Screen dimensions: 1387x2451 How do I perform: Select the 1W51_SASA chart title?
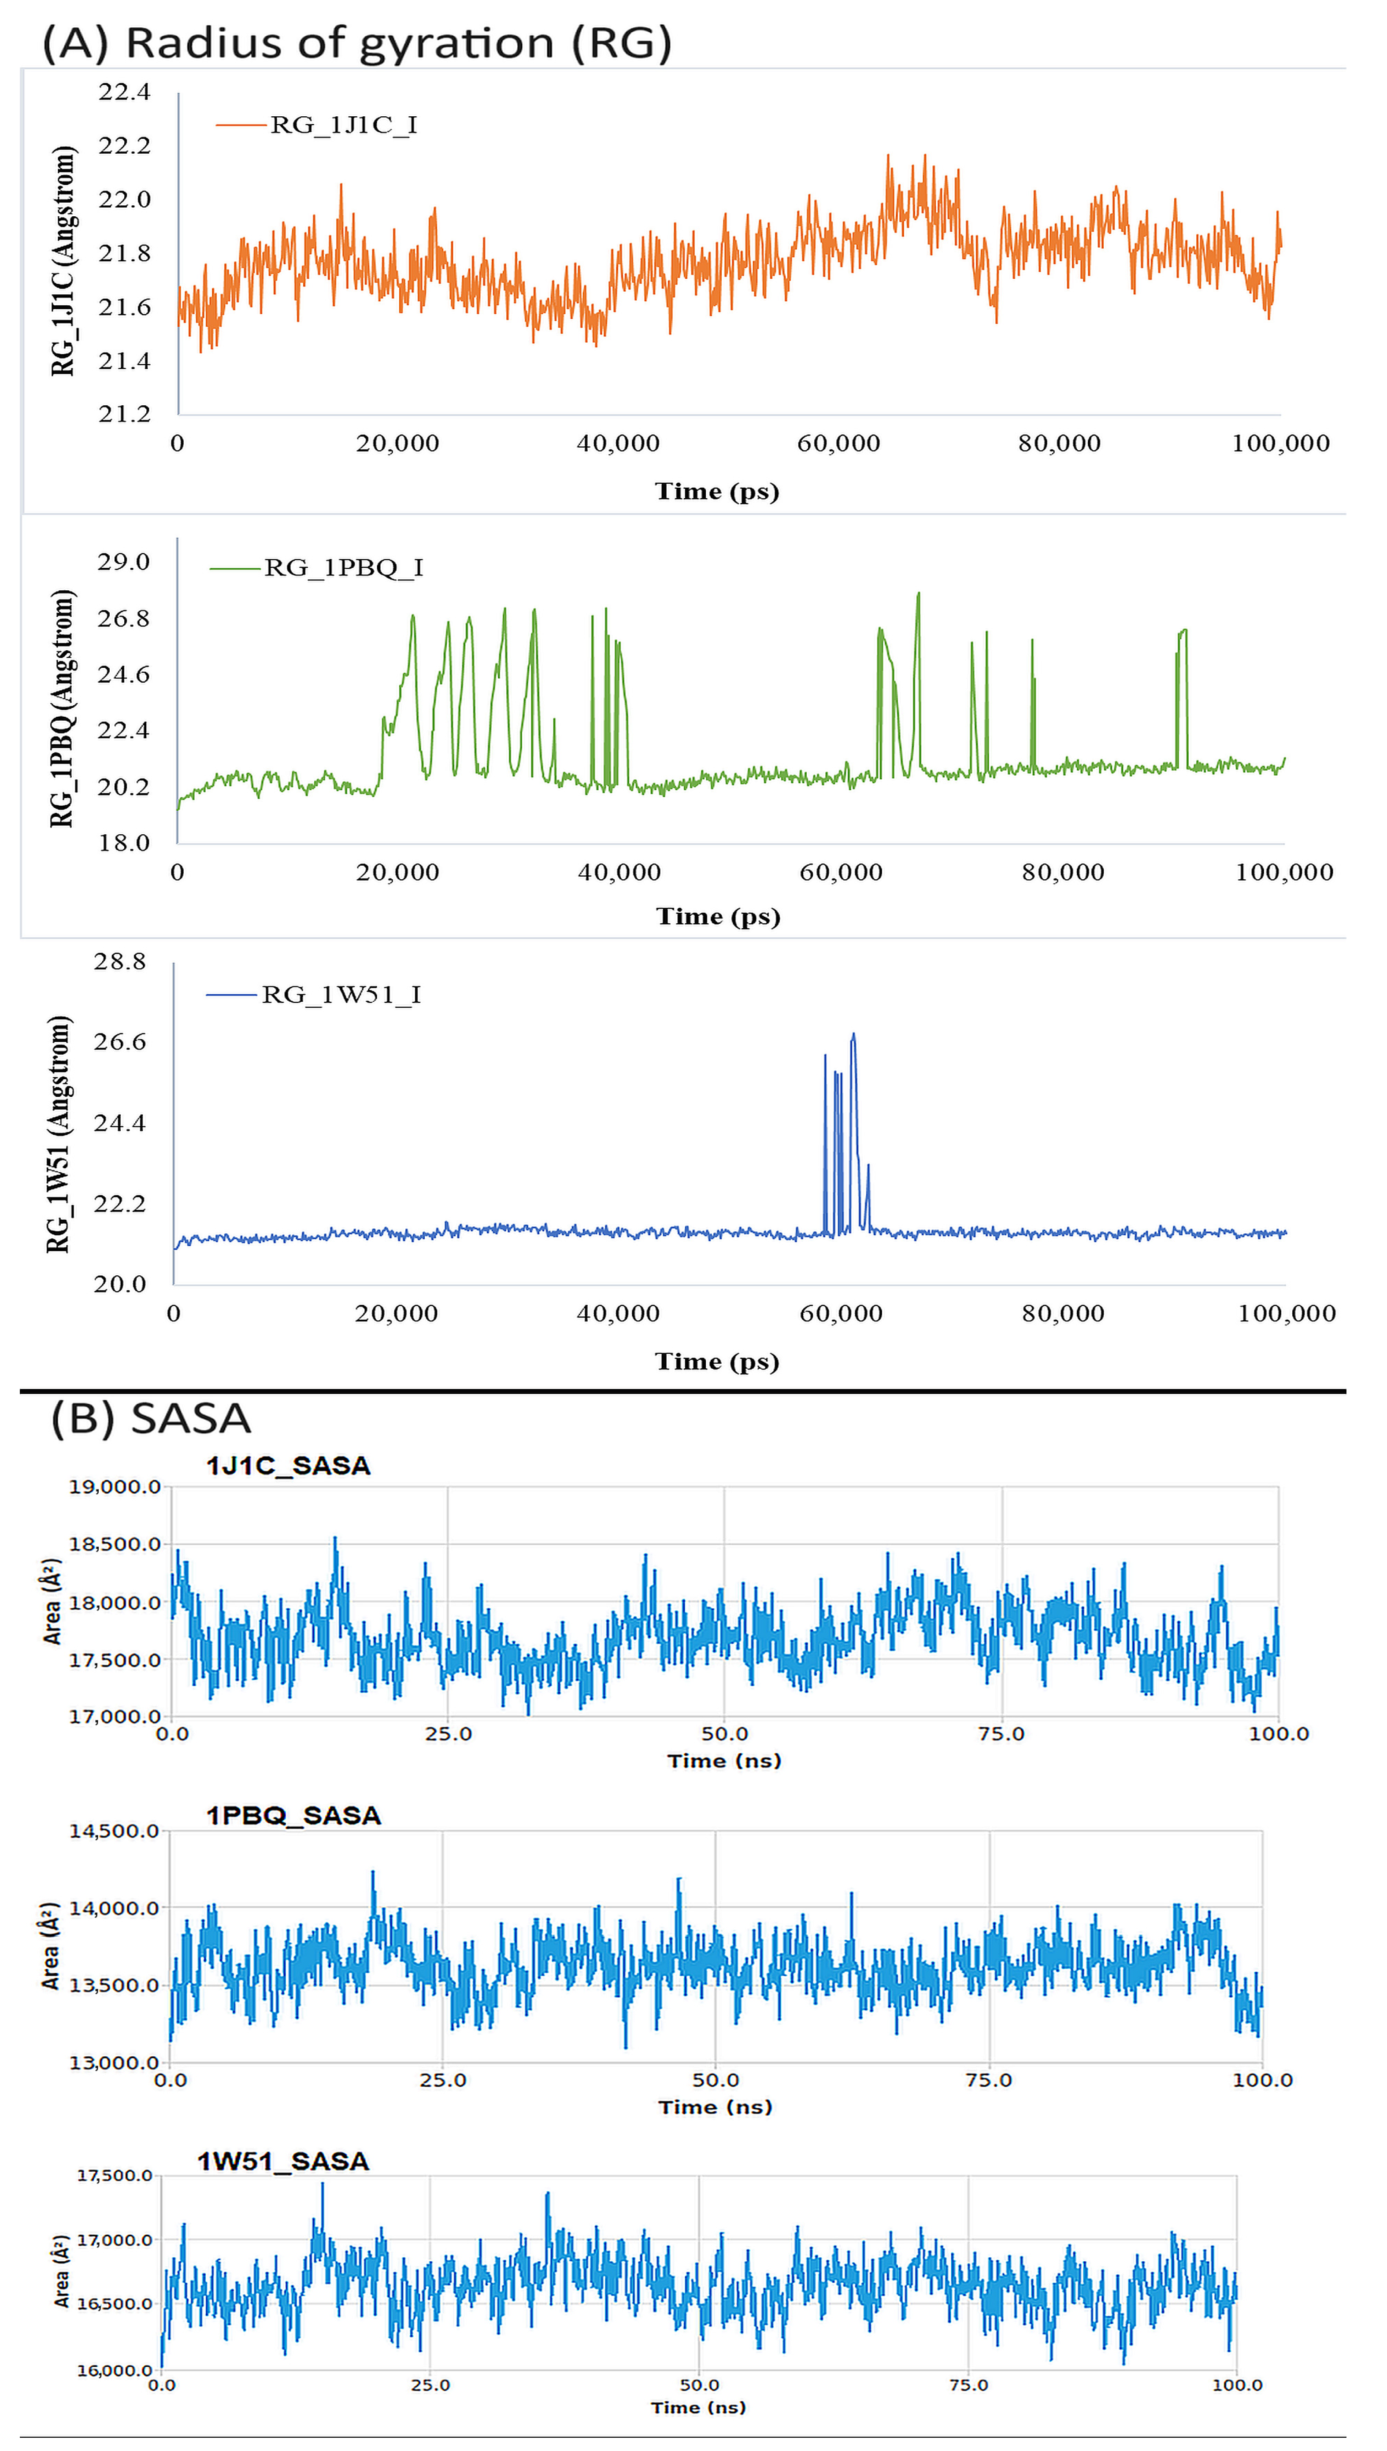pyautogui.click(x=283, y=2161)
